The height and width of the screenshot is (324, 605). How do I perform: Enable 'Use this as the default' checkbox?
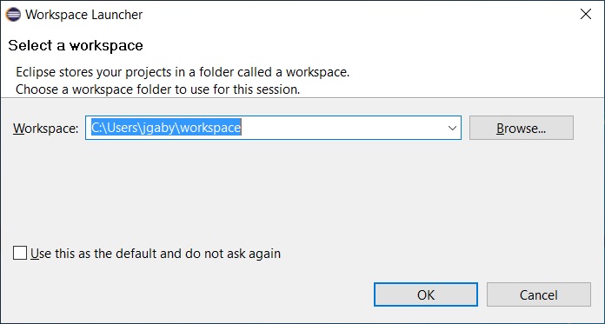tap(20, 254)
